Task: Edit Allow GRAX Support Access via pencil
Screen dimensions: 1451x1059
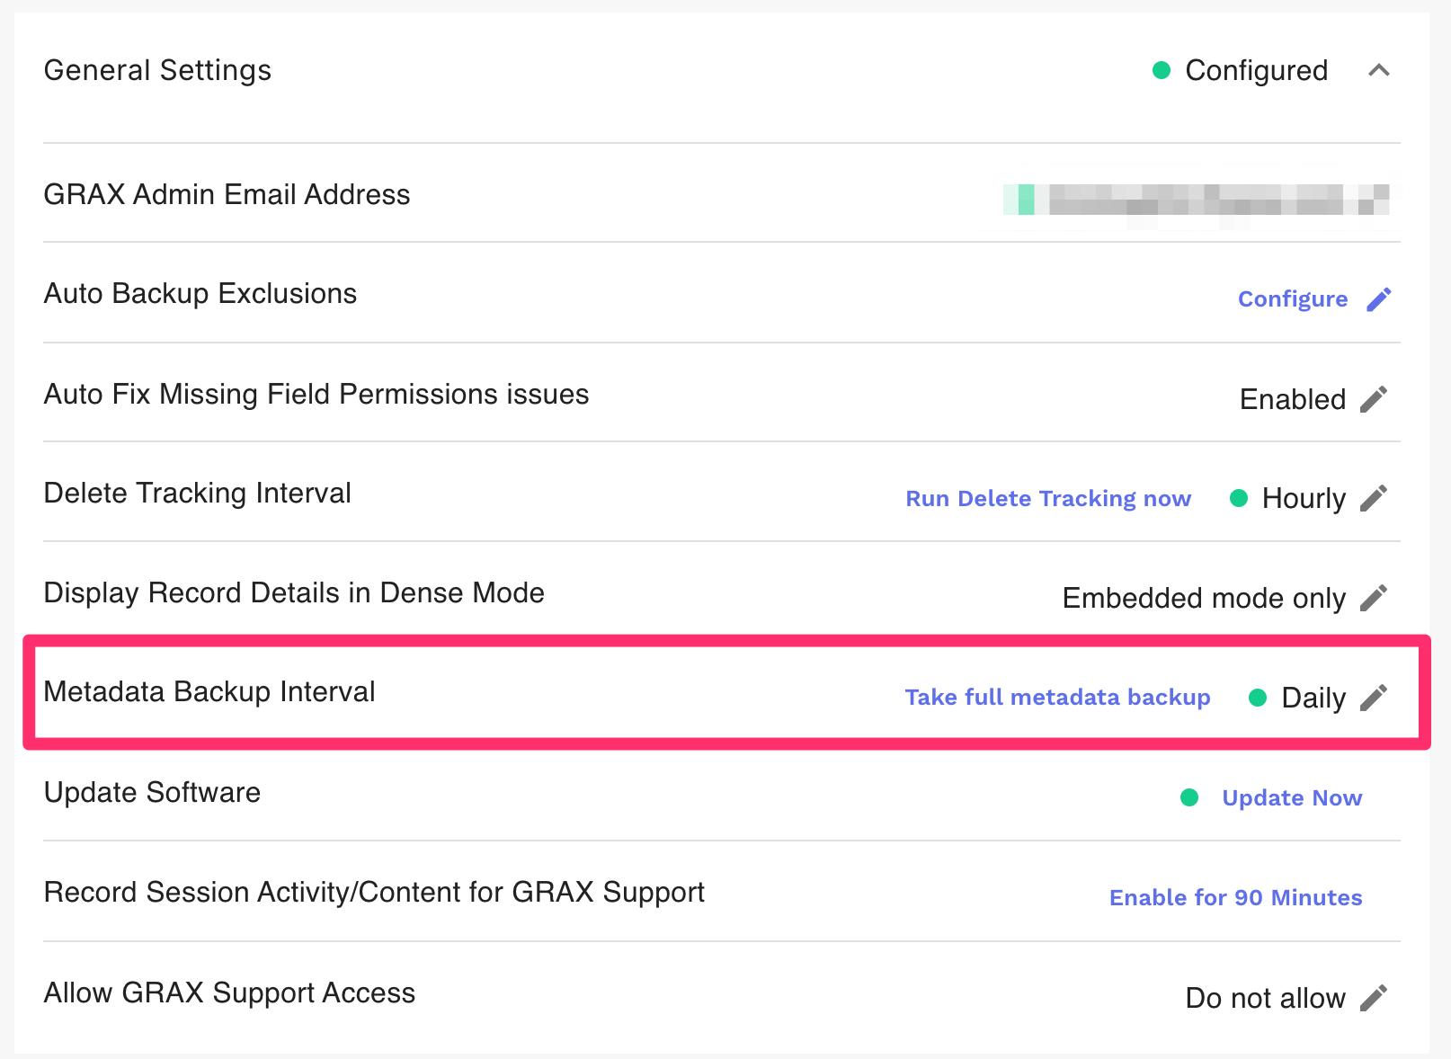Action: (1373, 998)
